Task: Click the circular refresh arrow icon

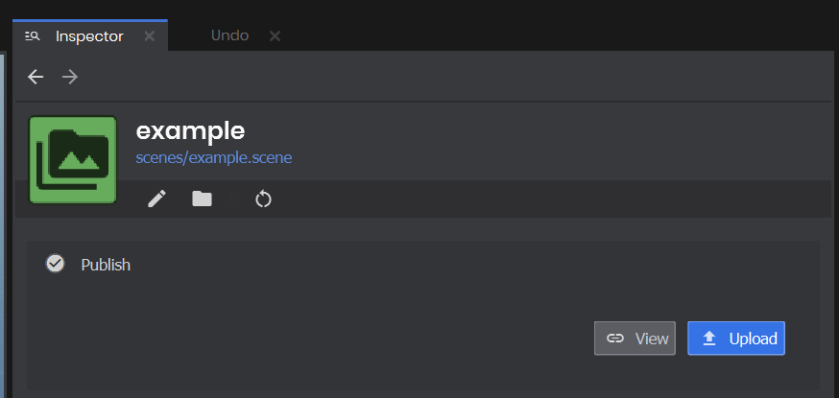Action: (264, 199)
